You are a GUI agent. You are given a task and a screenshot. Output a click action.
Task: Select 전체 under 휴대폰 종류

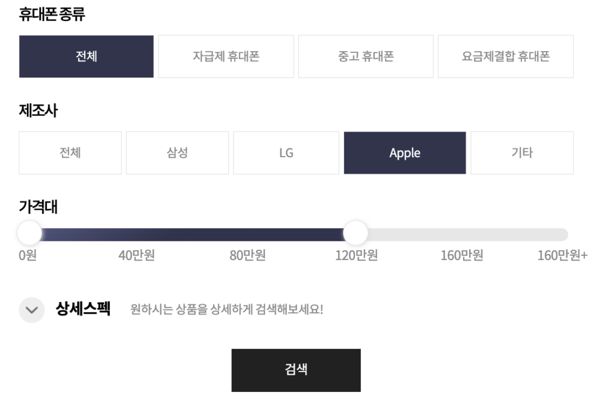(x=86, y=56)
